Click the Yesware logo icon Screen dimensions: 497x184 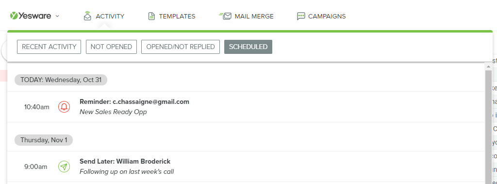14,16
